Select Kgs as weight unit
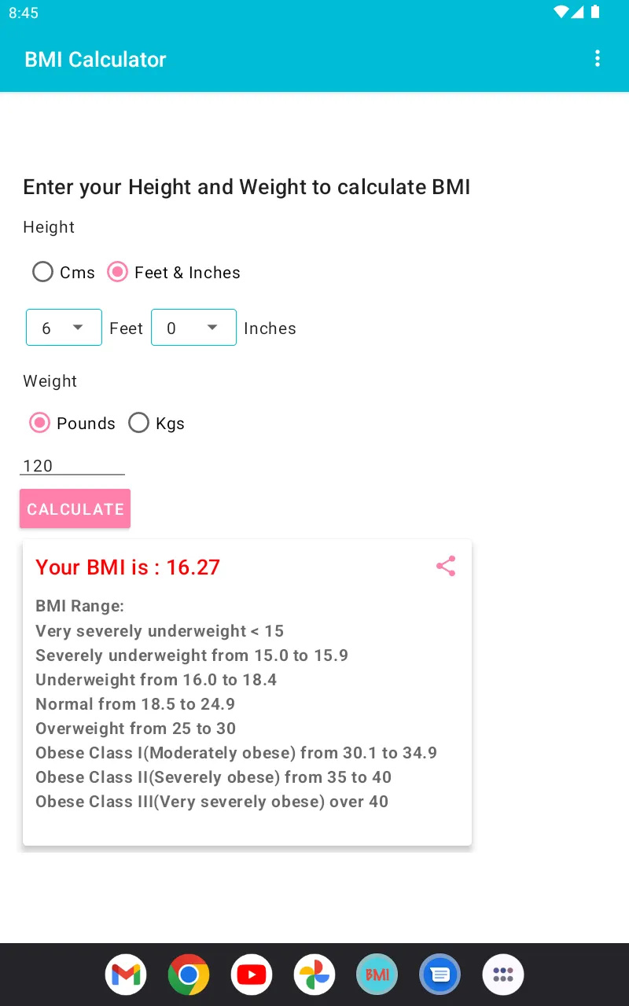 click(138, 423)
